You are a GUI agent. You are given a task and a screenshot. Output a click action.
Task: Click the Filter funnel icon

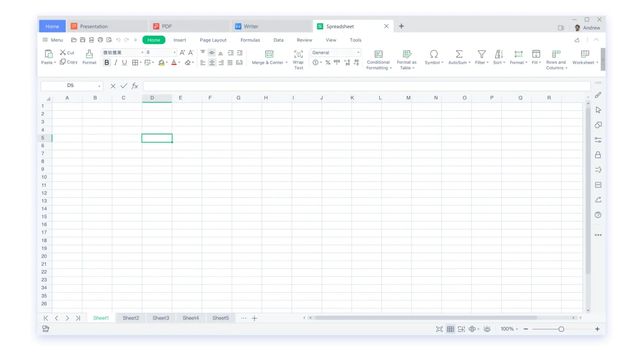[x=482, y=54]
